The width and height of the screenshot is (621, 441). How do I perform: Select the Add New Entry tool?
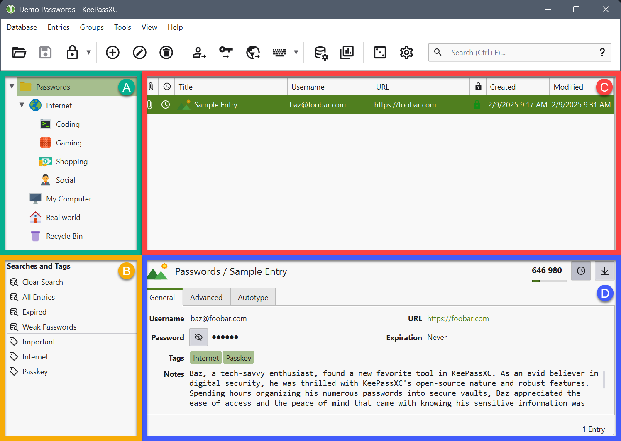tap(112, 52)
